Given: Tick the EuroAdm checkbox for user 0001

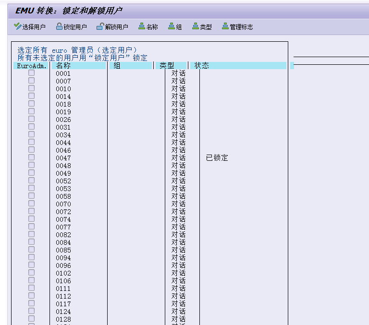Looking at the screenshot, I should [x=32, y=73].
